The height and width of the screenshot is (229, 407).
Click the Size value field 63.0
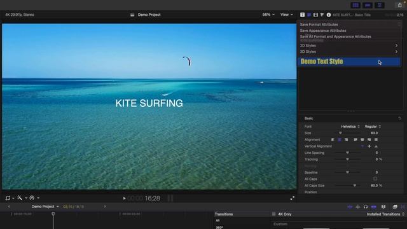375,133
